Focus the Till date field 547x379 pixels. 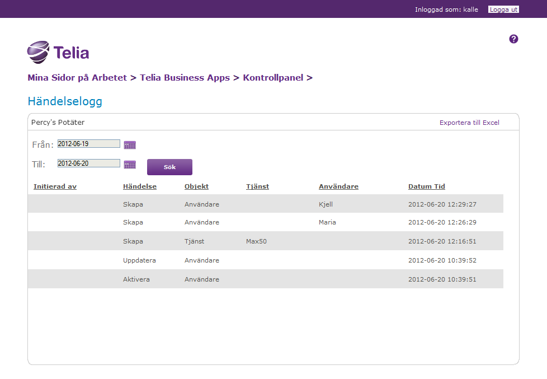point(88,163)
